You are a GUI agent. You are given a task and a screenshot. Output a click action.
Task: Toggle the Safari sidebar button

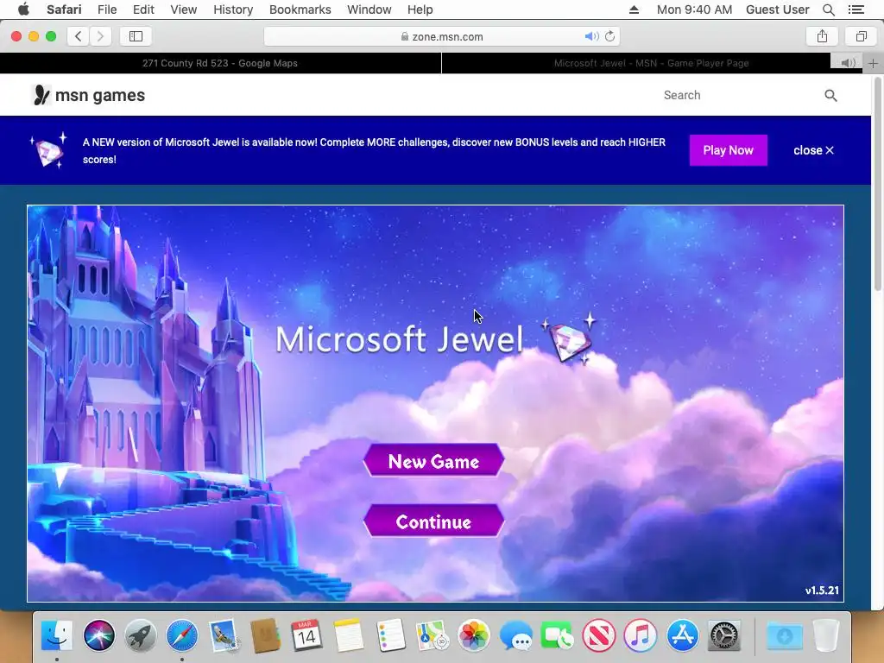(136, 36)
